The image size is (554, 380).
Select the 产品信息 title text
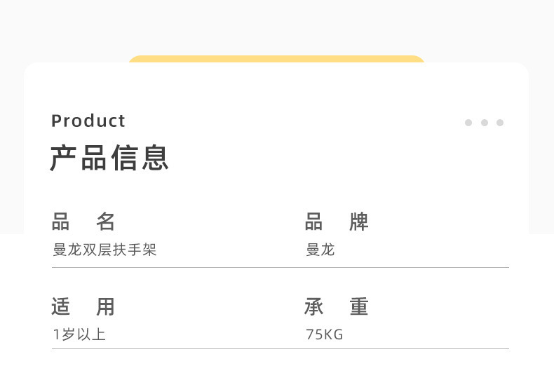[109, 158]
